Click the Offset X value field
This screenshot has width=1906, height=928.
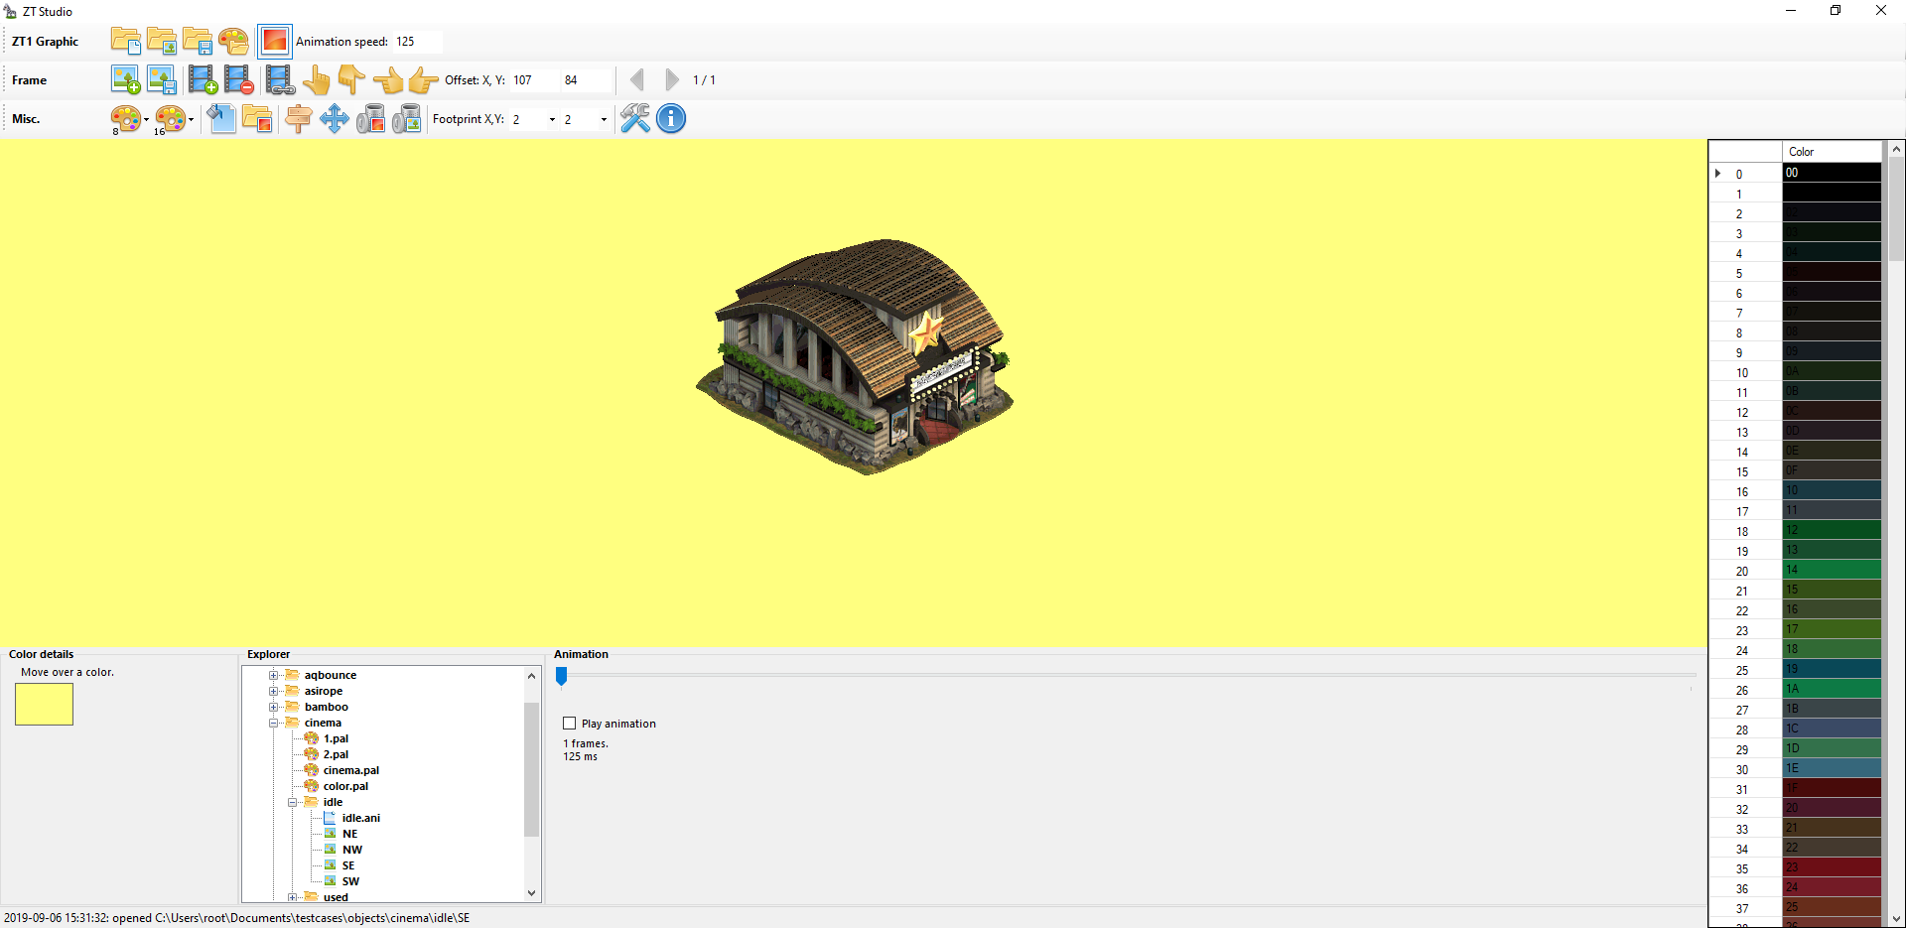pos(533,79)
